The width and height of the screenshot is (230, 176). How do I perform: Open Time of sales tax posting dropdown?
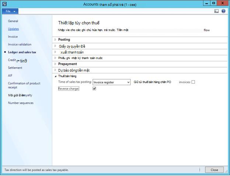(111, 82)
